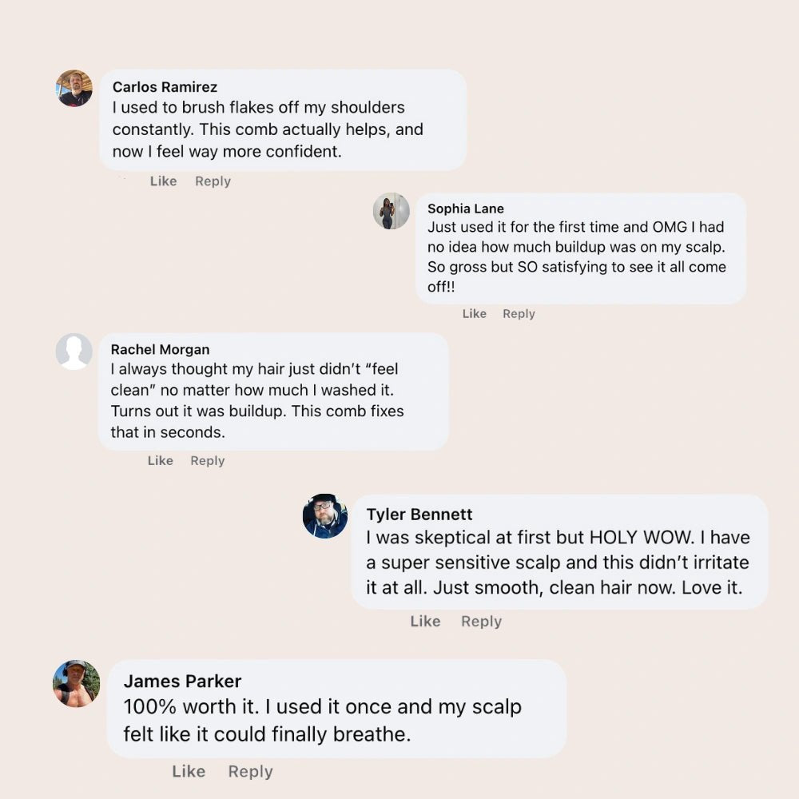The height and width of the screenshot is (799, 799).
Task: Reply to James Parker's comment
Action: (x=250, y=772)
